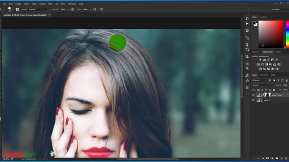
Task: Open the Glyphs panel icon
Action: pyautogui.click(x=247, y=81)
